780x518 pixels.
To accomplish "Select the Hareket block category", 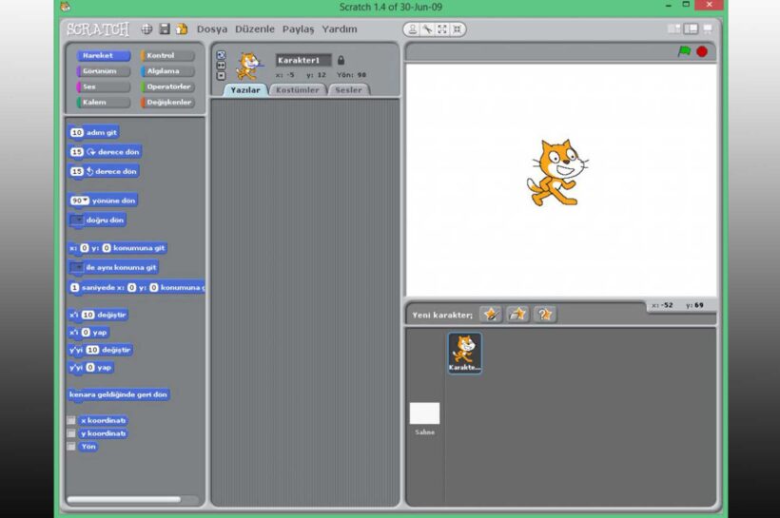I will point(104,56).
